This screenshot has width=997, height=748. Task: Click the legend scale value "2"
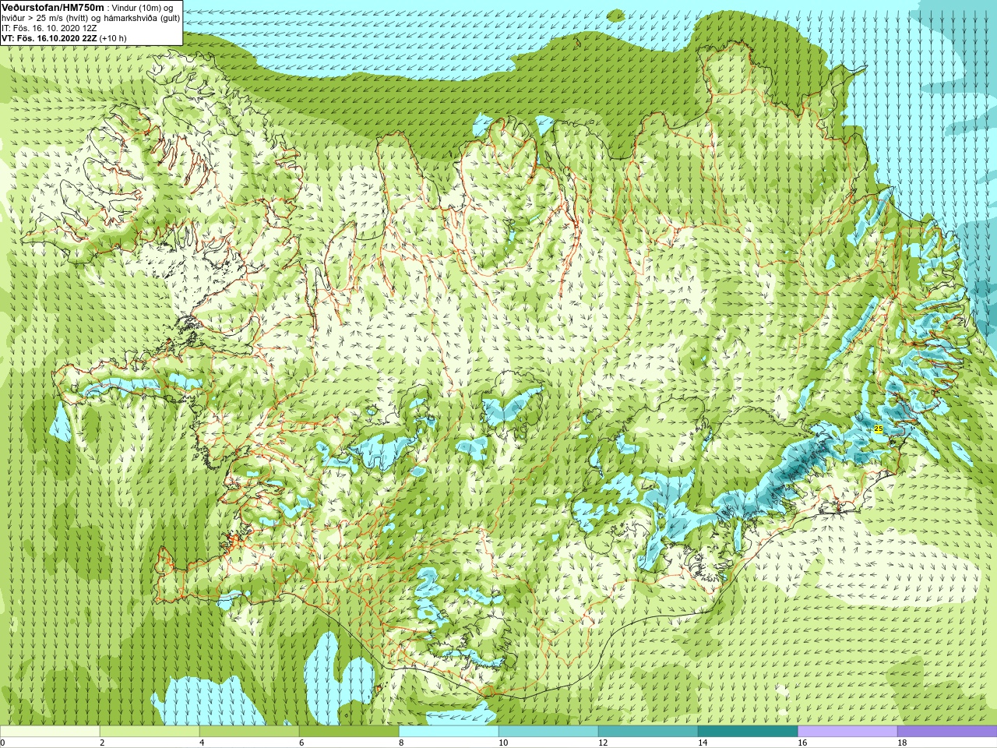(x=102, y=743)
